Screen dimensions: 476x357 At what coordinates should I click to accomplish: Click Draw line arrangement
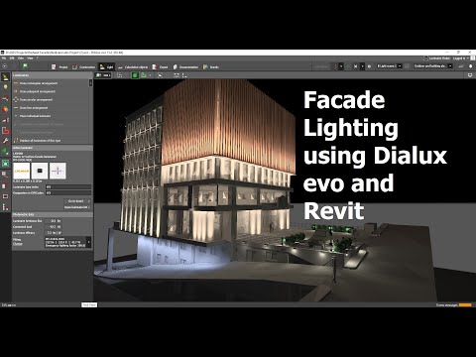(31, 108)
